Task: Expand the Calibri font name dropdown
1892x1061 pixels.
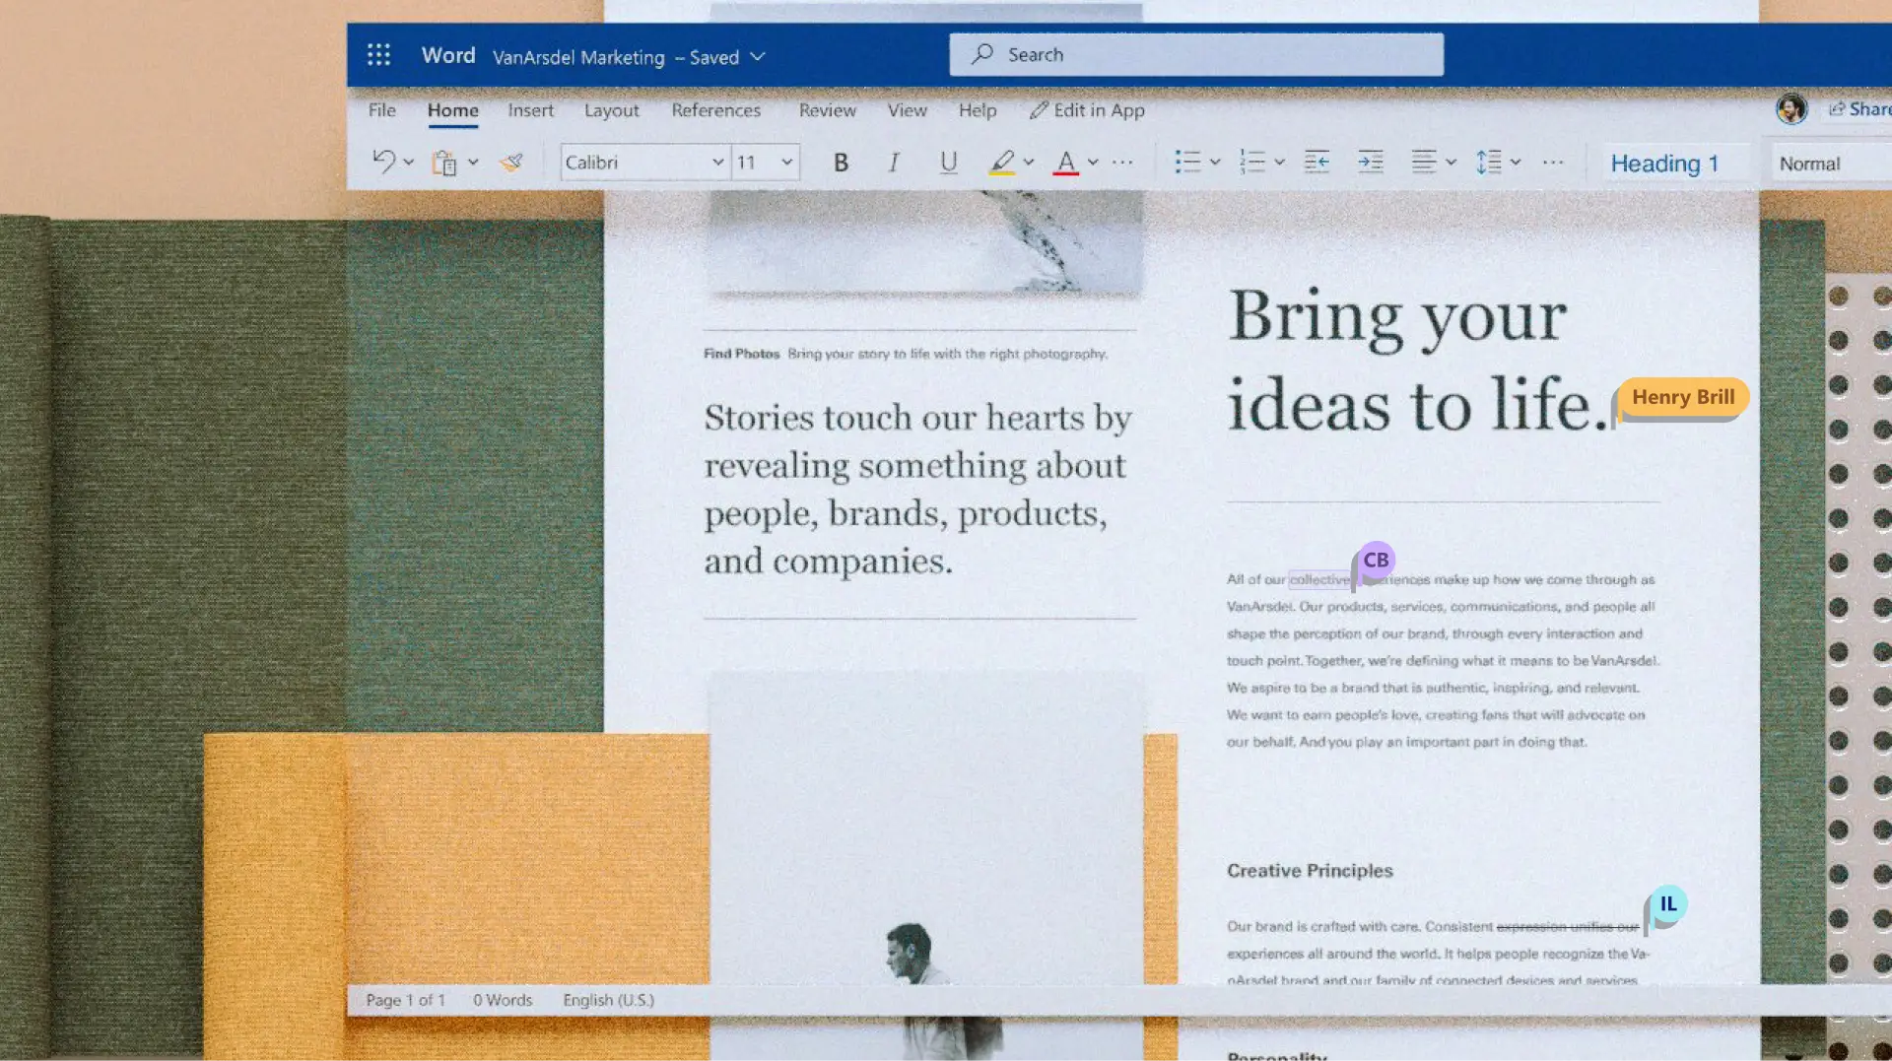Action: point(718,162)
